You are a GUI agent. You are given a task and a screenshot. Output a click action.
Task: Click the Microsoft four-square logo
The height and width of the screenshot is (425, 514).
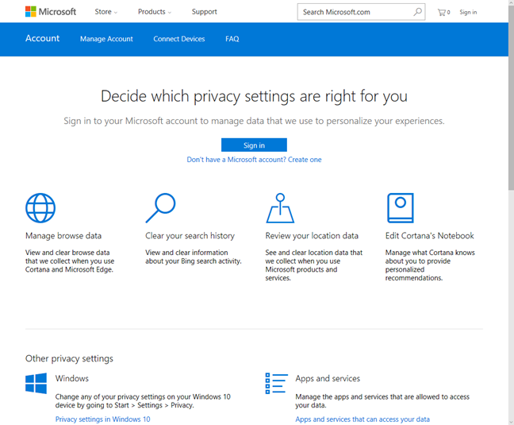pos(30,12)
